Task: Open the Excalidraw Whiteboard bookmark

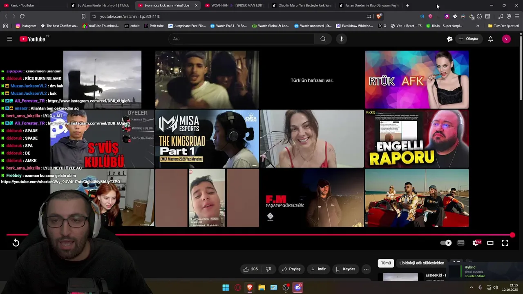Action: tap(354, 26)
